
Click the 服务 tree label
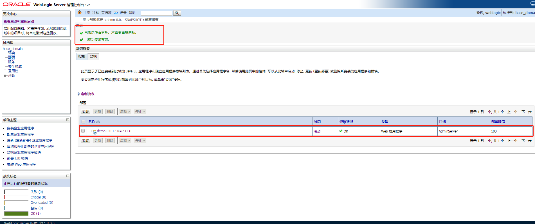coord(12,62)
